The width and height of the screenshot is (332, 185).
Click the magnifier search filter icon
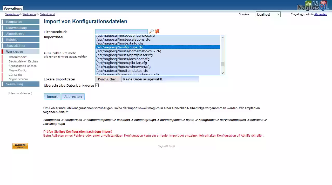click(151, 31)
